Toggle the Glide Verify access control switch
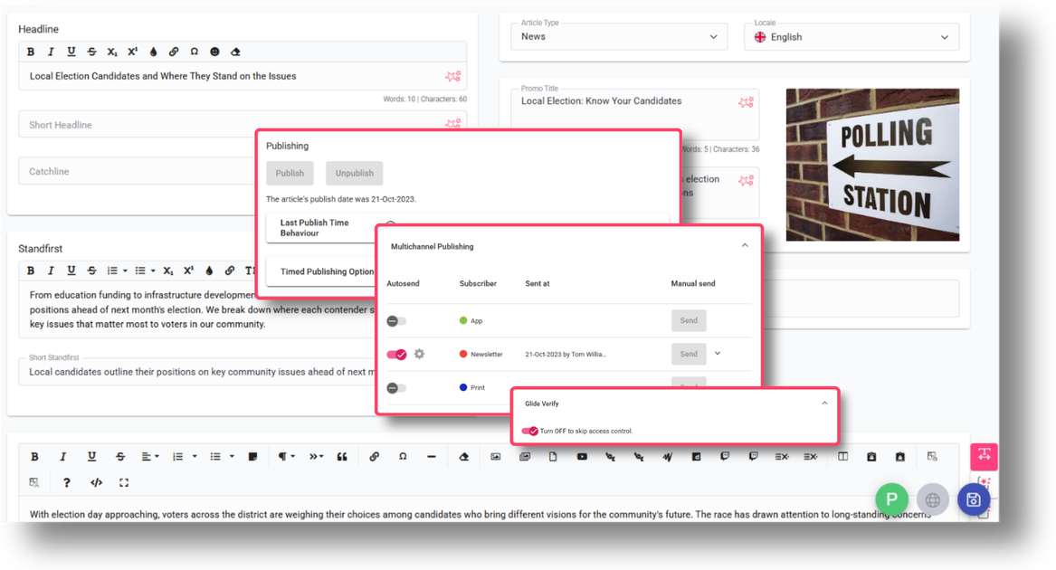 coord(528,431)
